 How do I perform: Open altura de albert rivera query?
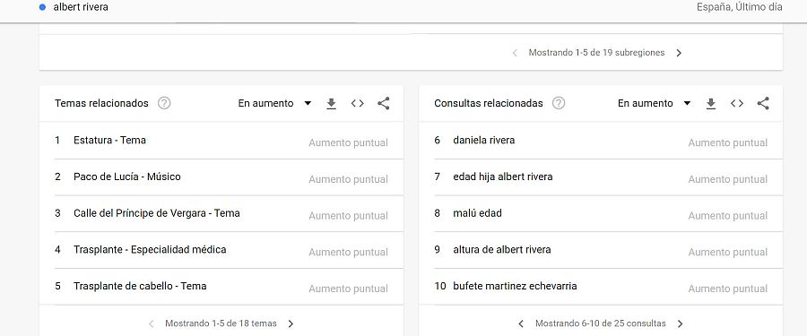pyautogui.click(x=502, y=250)
